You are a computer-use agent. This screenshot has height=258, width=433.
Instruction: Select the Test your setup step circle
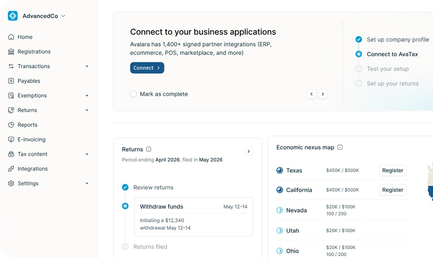[x=359, y=69]
